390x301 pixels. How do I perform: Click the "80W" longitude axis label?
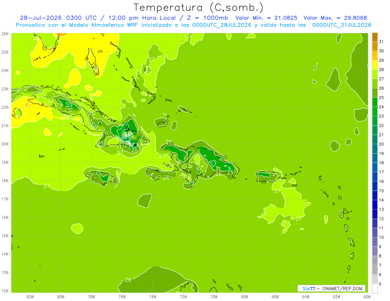[61, 297]
